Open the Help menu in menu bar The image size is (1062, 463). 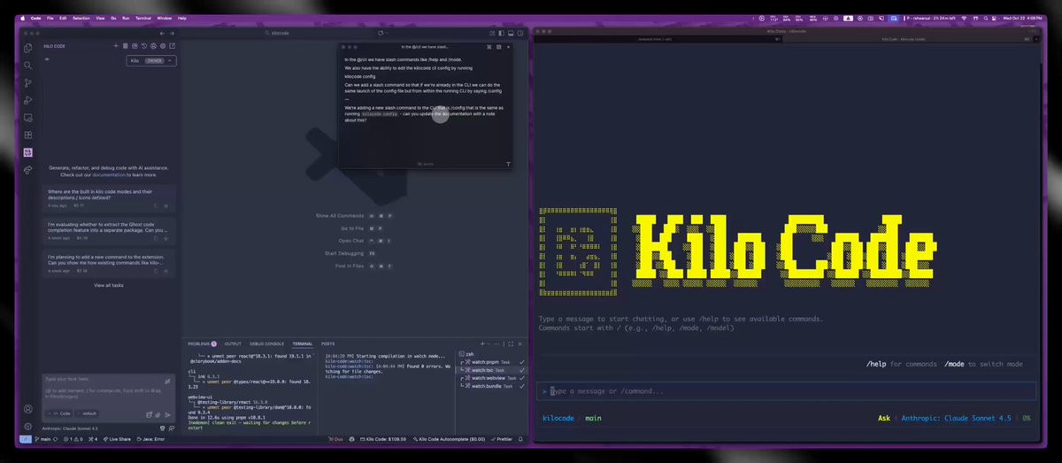pyautogui.click(x=181, y=18)
